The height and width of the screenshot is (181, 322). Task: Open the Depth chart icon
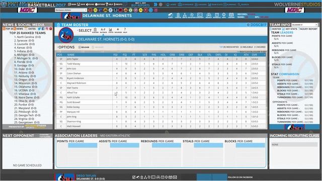(185, 16)
